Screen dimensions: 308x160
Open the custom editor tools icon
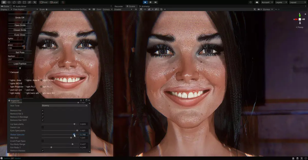pyautogui.click(x=35, y=2)
